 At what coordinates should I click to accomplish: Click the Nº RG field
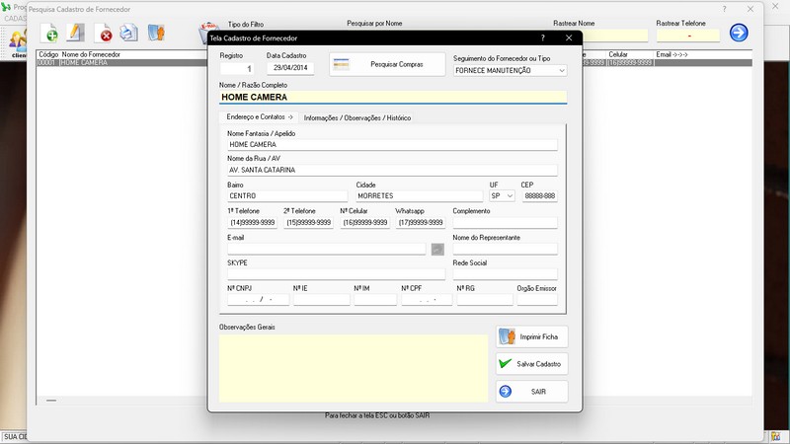485,300
